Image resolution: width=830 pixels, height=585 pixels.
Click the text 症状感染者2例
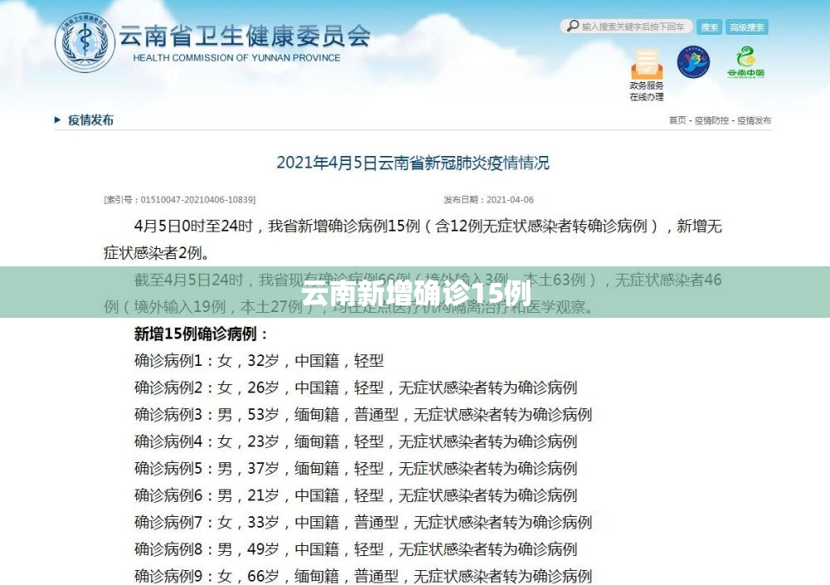point(157,253)
